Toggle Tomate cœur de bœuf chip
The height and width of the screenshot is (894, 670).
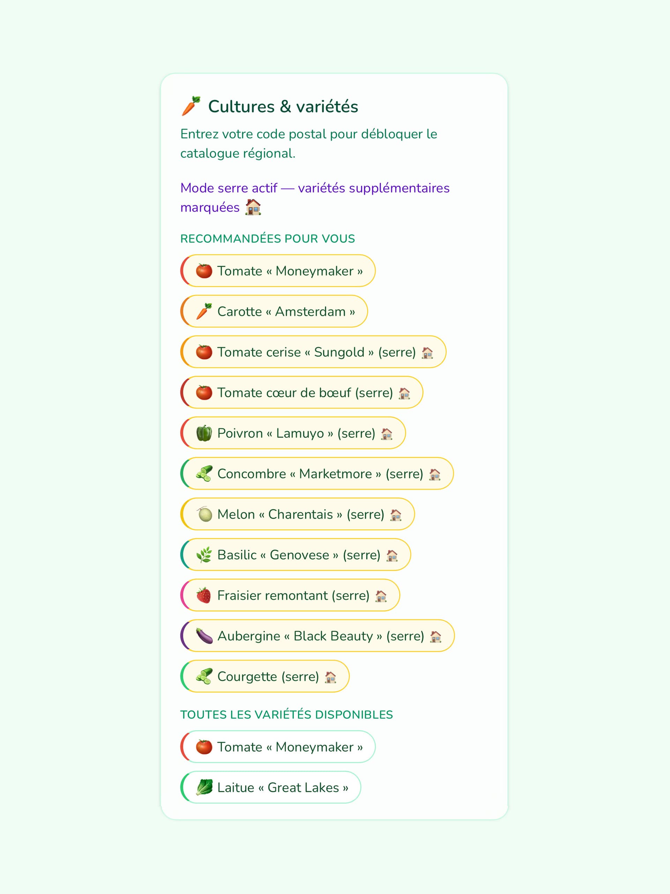(301, 392)
